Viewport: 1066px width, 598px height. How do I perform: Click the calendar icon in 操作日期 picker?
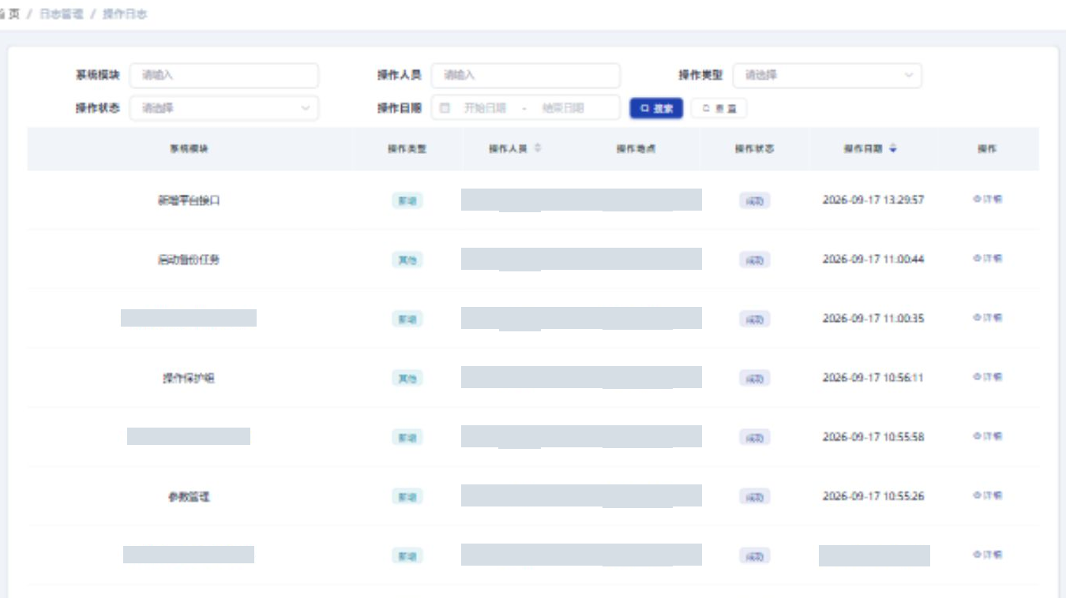(x=445, y=108)
